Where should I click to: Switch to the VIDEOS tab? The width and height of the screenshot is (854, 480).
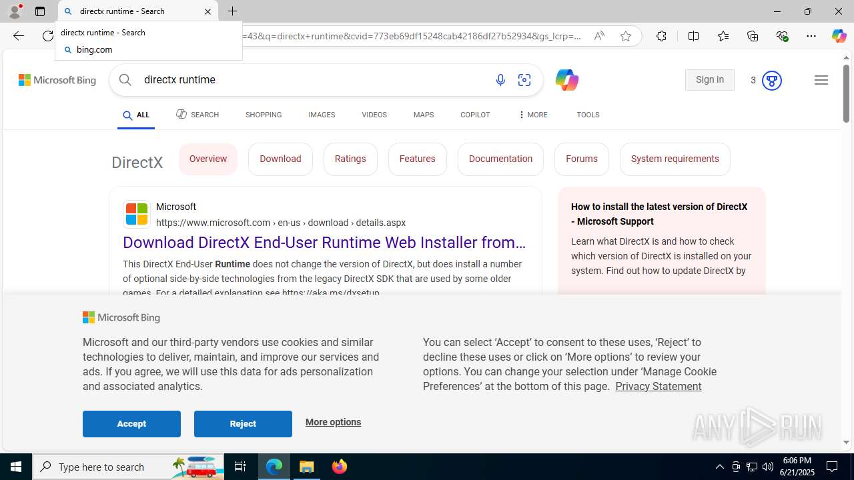[x=374, y=115]
